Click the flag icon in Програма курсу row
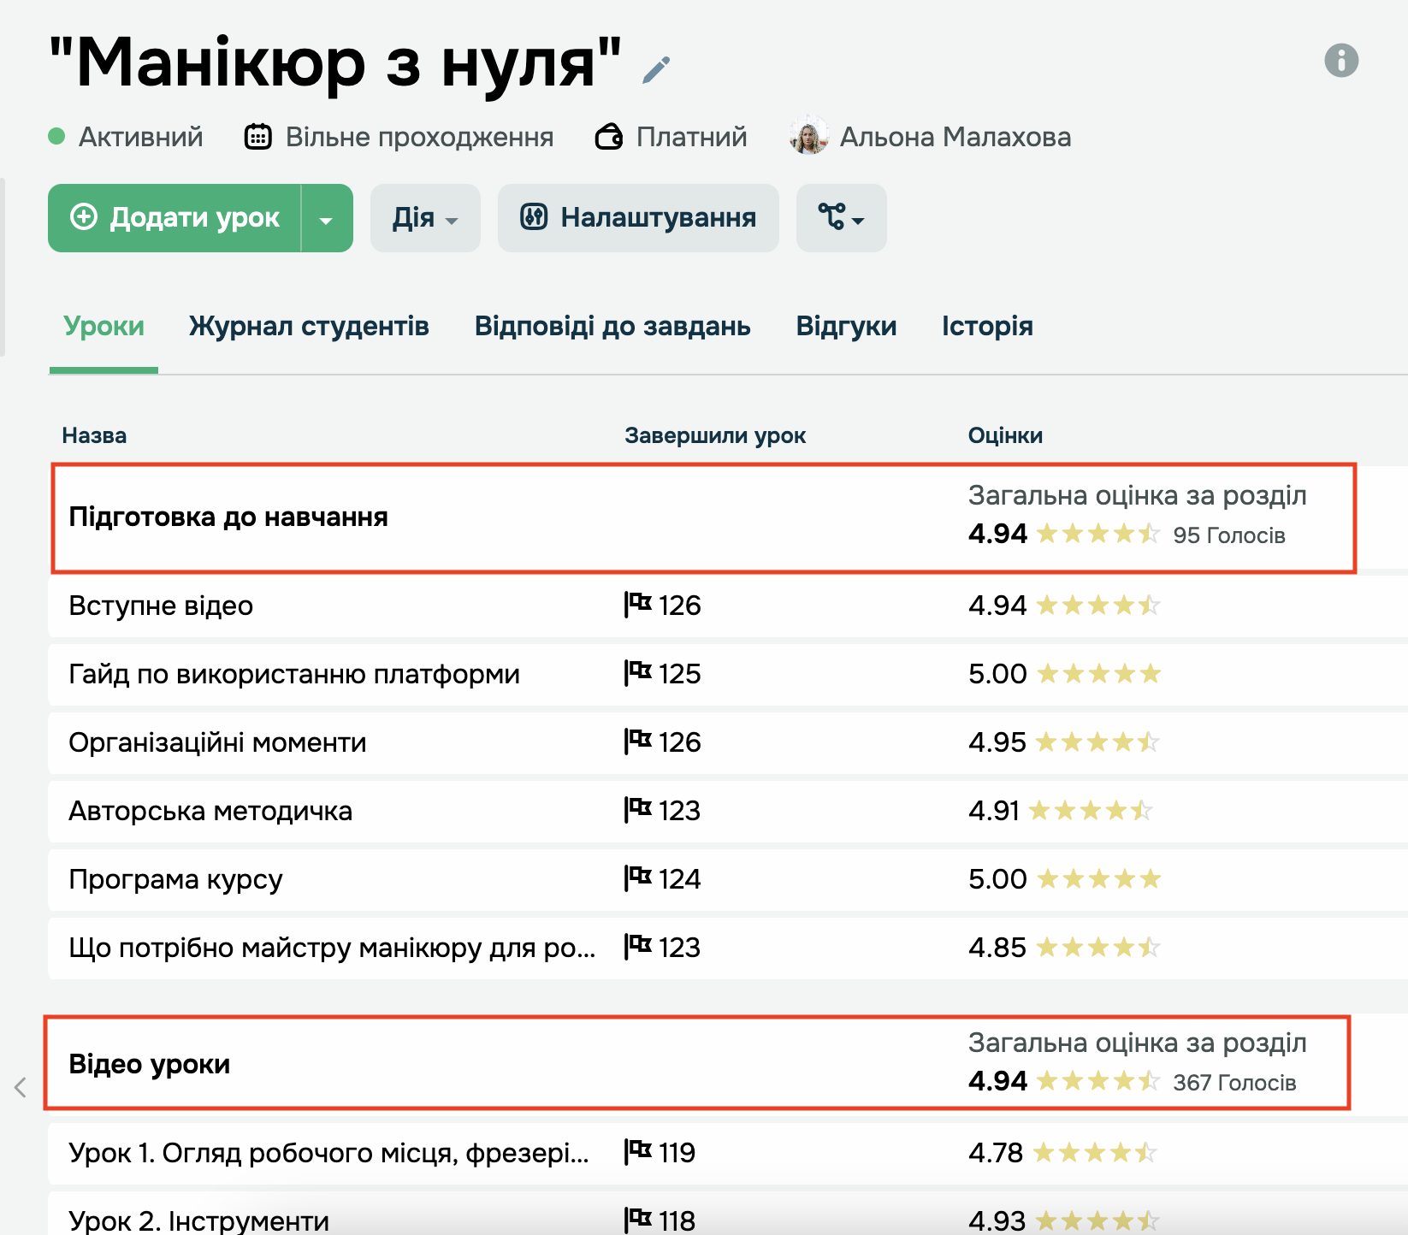Viewport: 1408px width, 1235px height. click(637, 878)
